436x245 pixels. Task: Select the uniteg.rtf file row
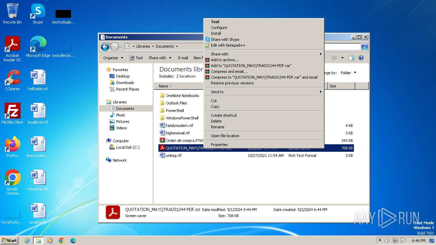[256, 156]
